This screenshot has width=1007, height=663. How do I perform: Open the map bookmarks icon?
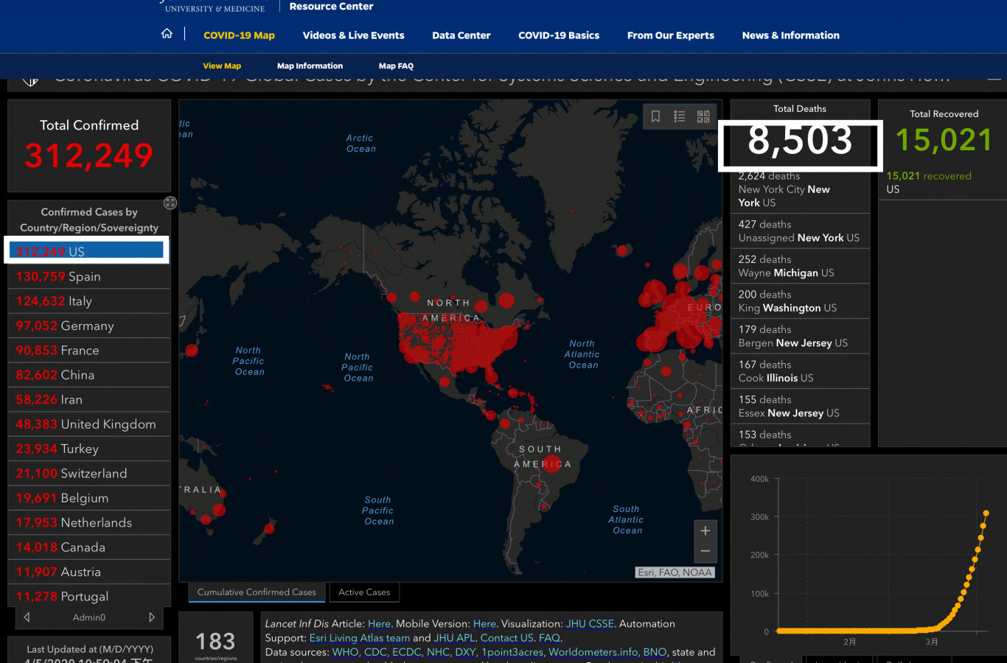pos(655,116)
